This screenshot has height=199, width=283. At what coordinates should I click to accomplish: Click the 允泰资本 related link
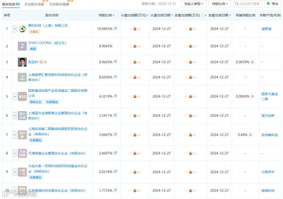(268, 172)
